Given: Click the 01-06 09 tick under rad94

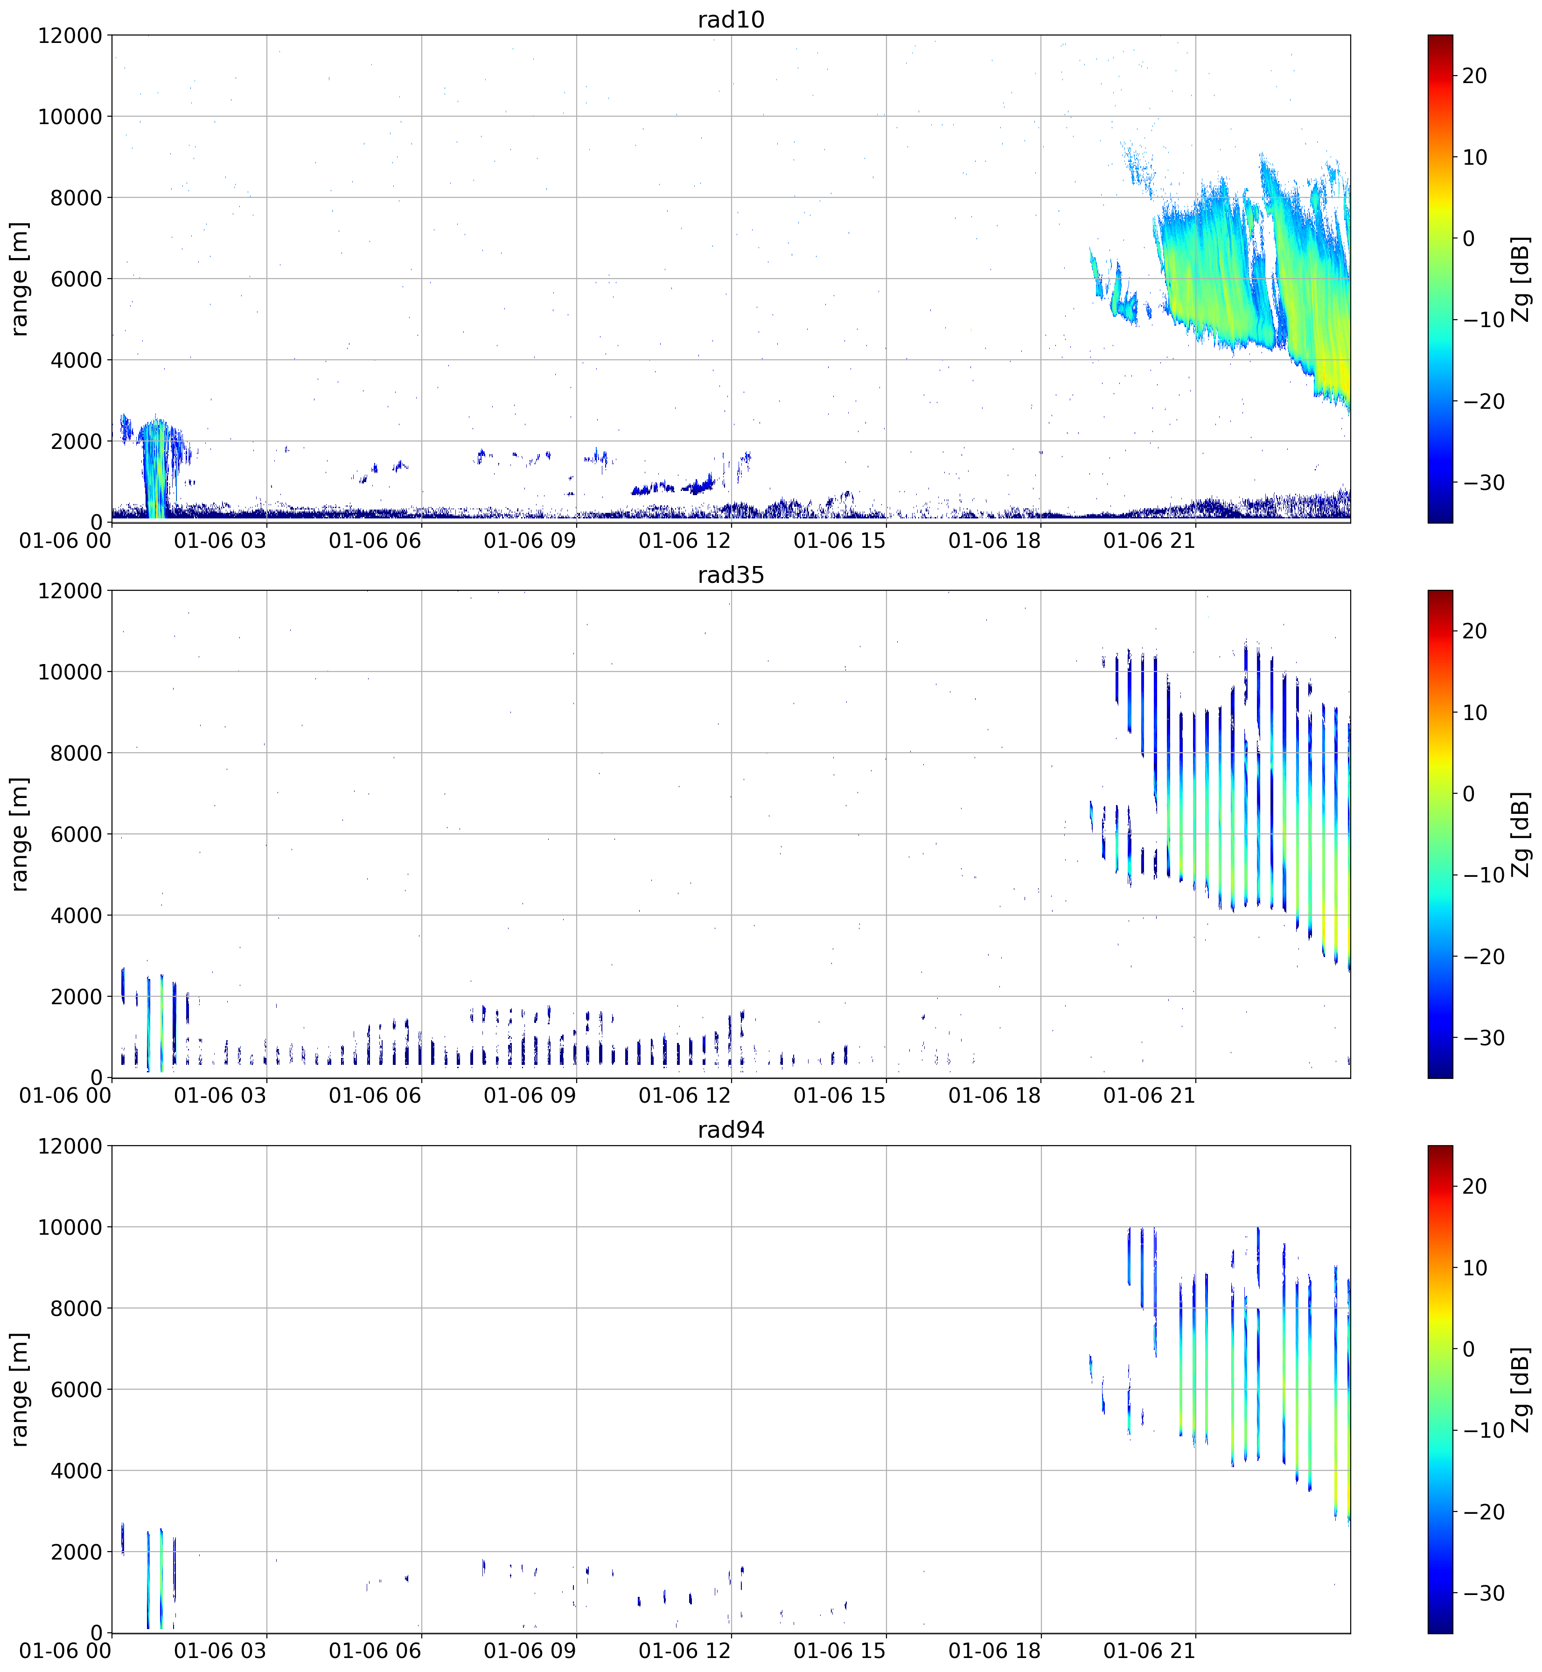Looking at the screenshot, I should coord(530,1651).
